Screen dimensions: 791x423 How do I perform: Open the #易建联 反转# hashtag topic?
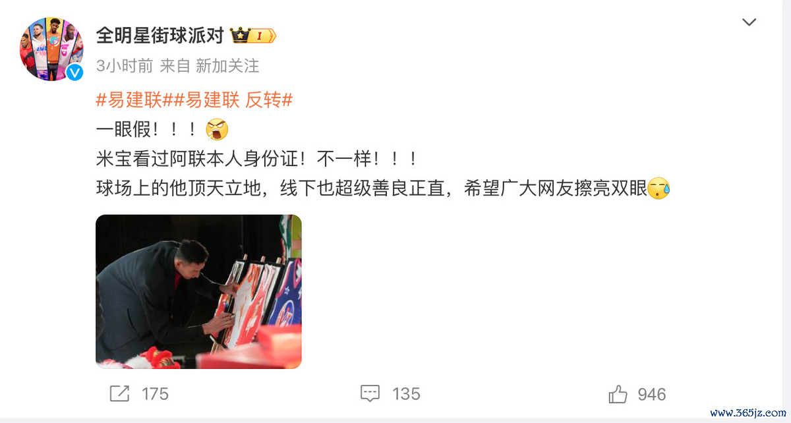(233, 100)
